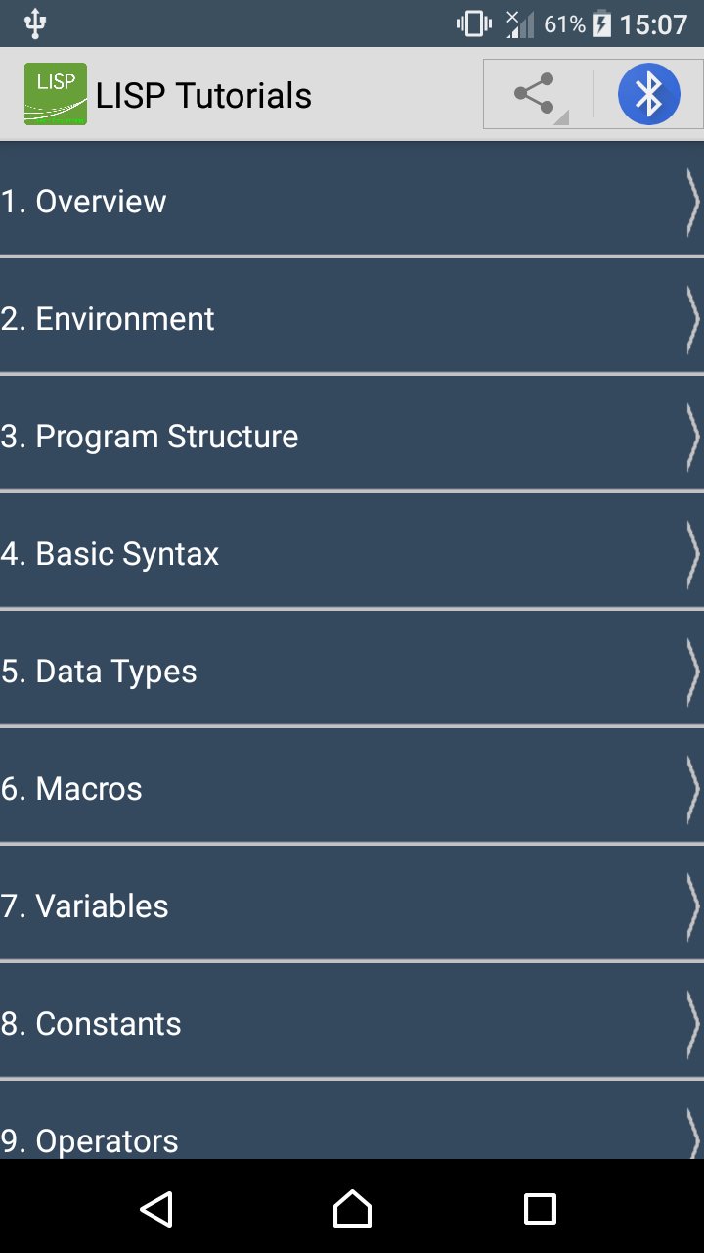Expand the Environment chapter chevron

692,319
